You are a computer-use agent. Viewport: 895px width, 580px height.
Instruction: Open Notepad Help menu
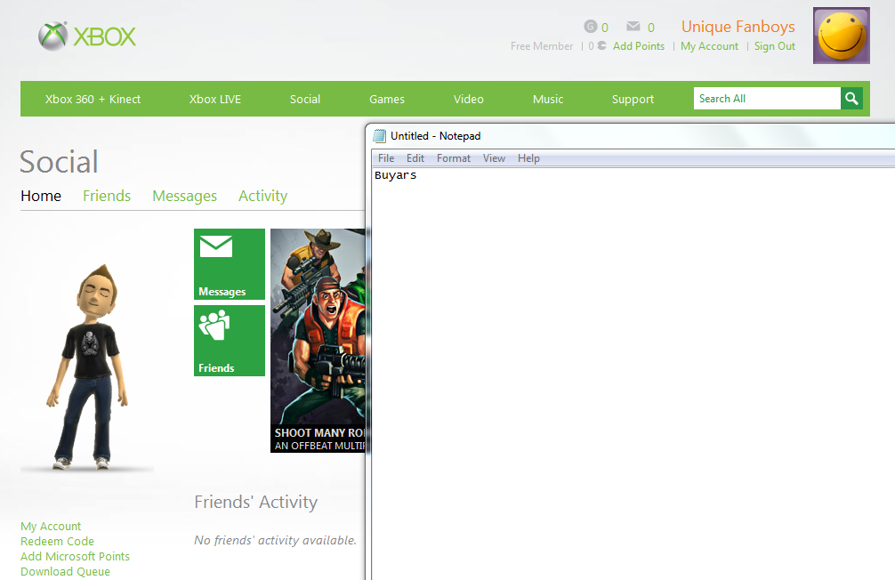click(528, 158)
